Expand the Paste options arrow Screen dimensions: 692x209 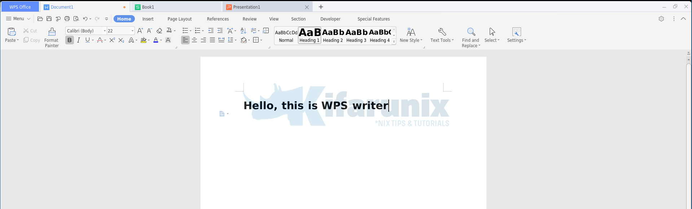pyautogui.click(x=18, y=40)
